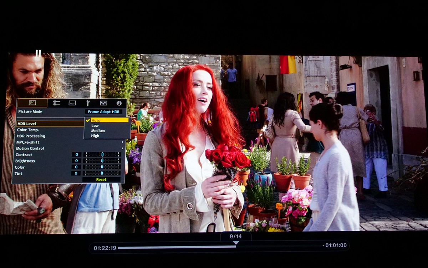The image size is (428, 268).
Task: Adjust the Contrast slider
Action: 102,154
